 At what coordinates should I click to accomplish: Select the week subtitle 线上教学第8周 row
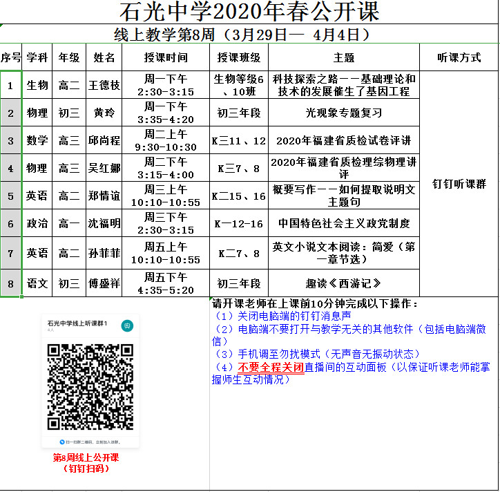pos(249,34)
